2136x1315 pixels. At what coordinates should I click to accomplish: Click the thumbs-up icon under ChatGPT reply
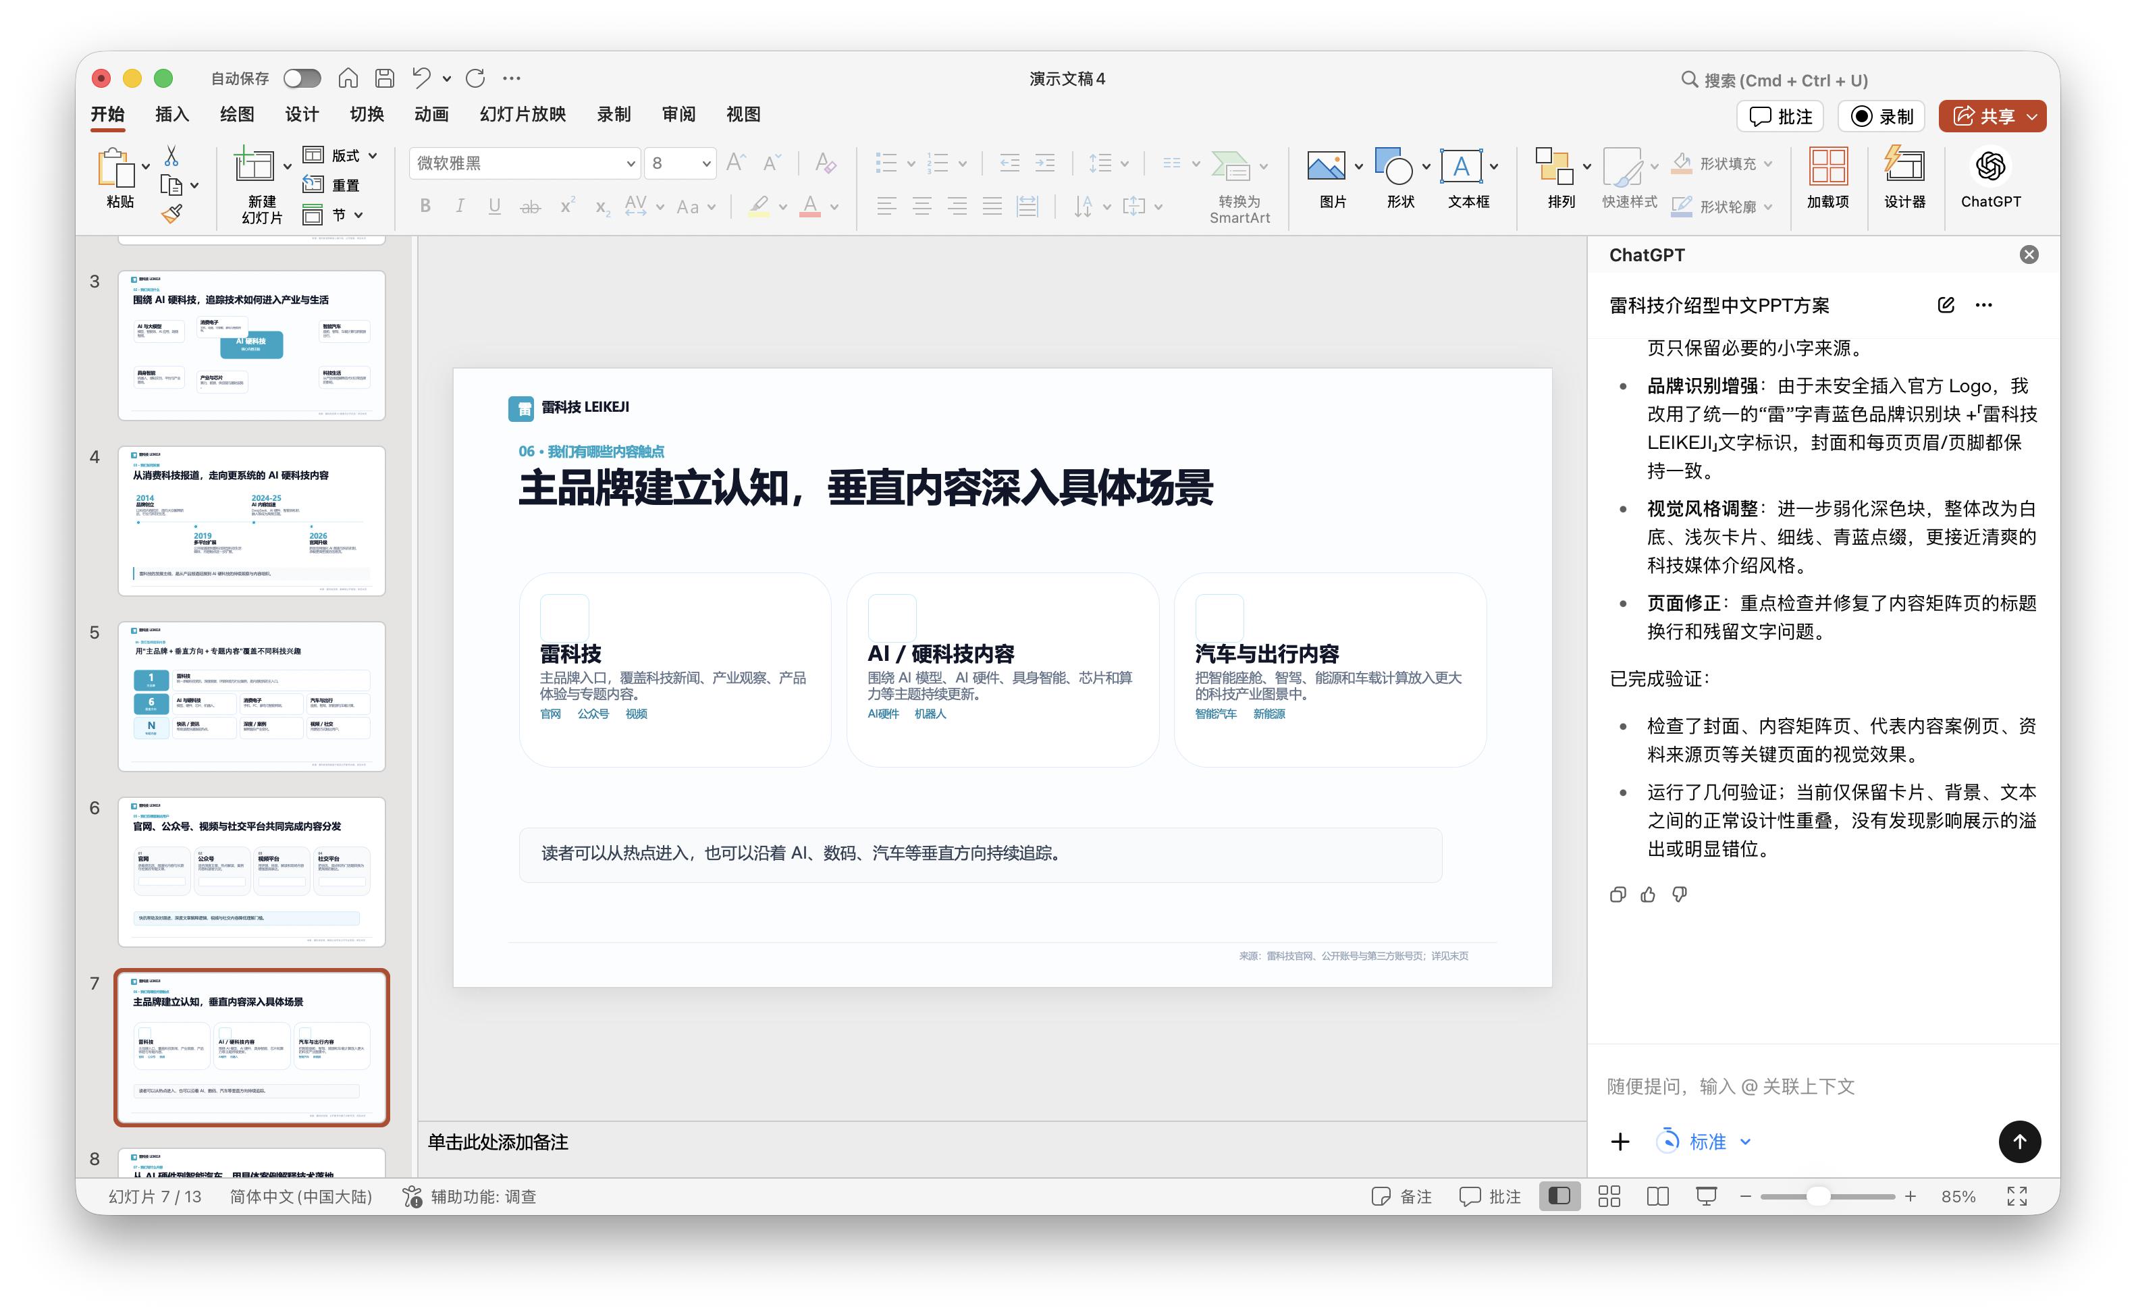click(x=1648, y=894)
